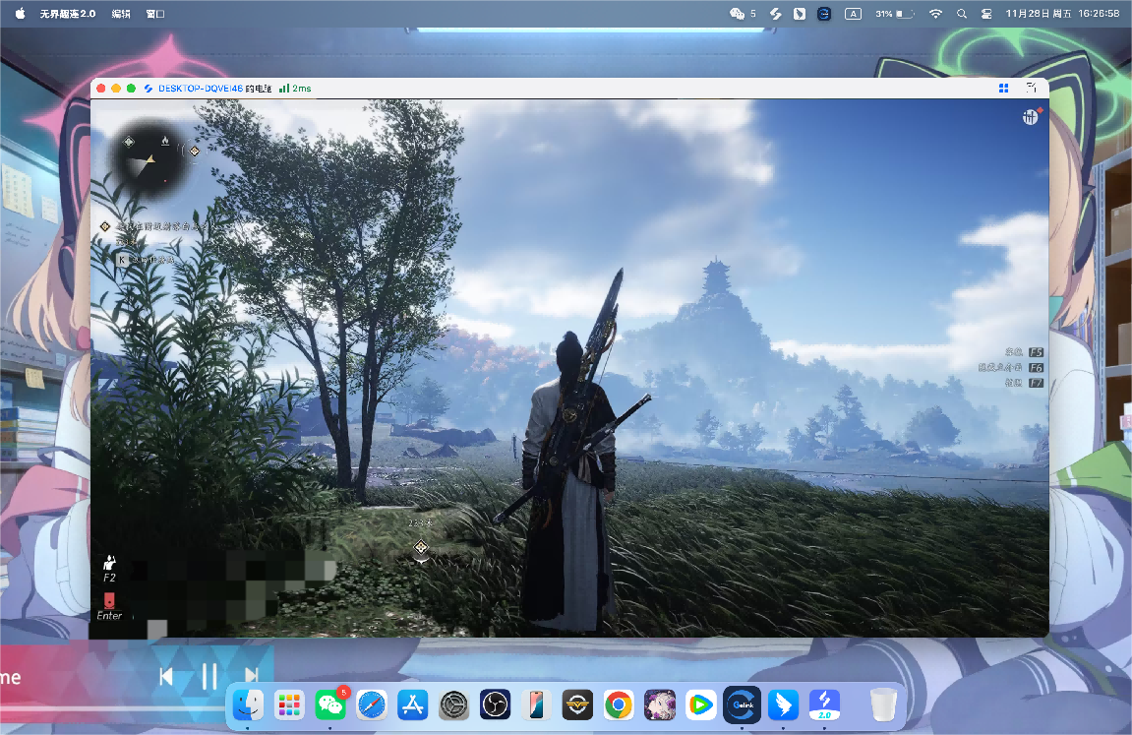This screenshot has width=1132, height=735.
Task: Skip to the previous track
Action: coord(166,676)
